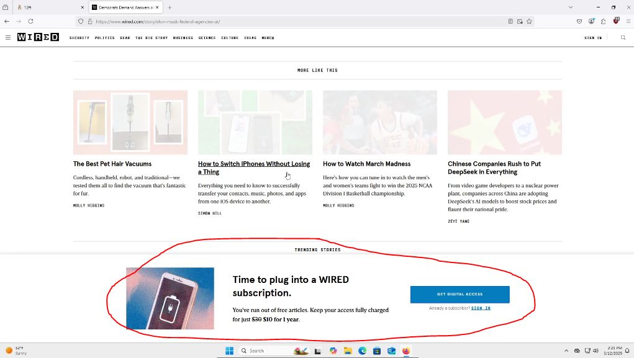Image resolution: width=634 pixels, height=358 pixels.
Task: Show hidden system tray icons
Action: tap(566, 351)
